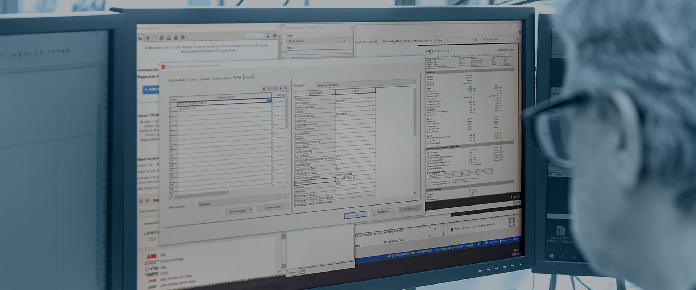
Task: Click the '...' button below the article table
Action: tap(286, 196)
